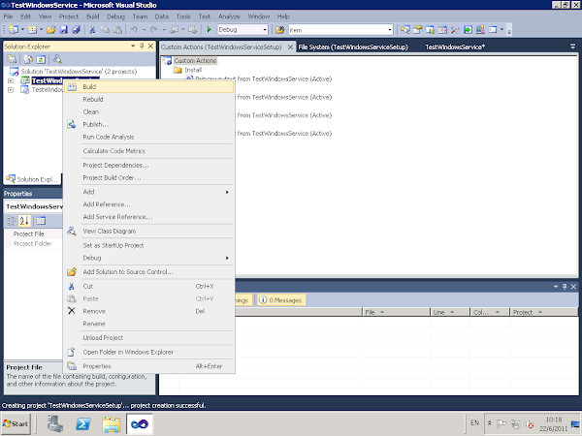The height and width of the screenshot is (436, 582).
Task: Expand the second project node in Solution Explorer
Action: (11, 90)
